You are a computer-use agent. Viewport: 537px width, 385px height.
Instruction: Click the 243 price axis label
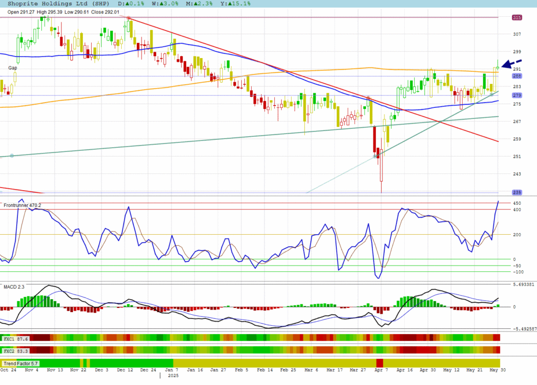517,174
